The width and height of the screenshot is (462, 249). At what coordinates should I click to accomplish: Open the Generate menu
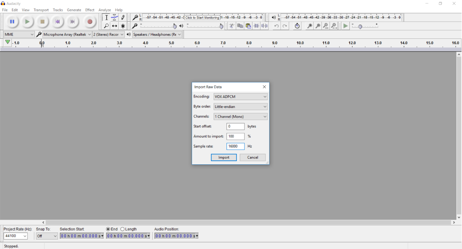click(x=74, y=10)
